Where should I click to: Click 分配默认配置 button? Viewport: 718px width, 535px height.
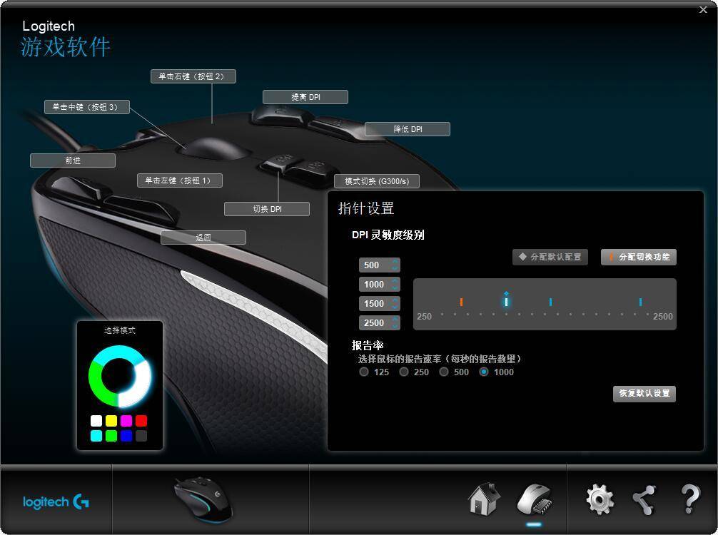[x=550, y=257]
